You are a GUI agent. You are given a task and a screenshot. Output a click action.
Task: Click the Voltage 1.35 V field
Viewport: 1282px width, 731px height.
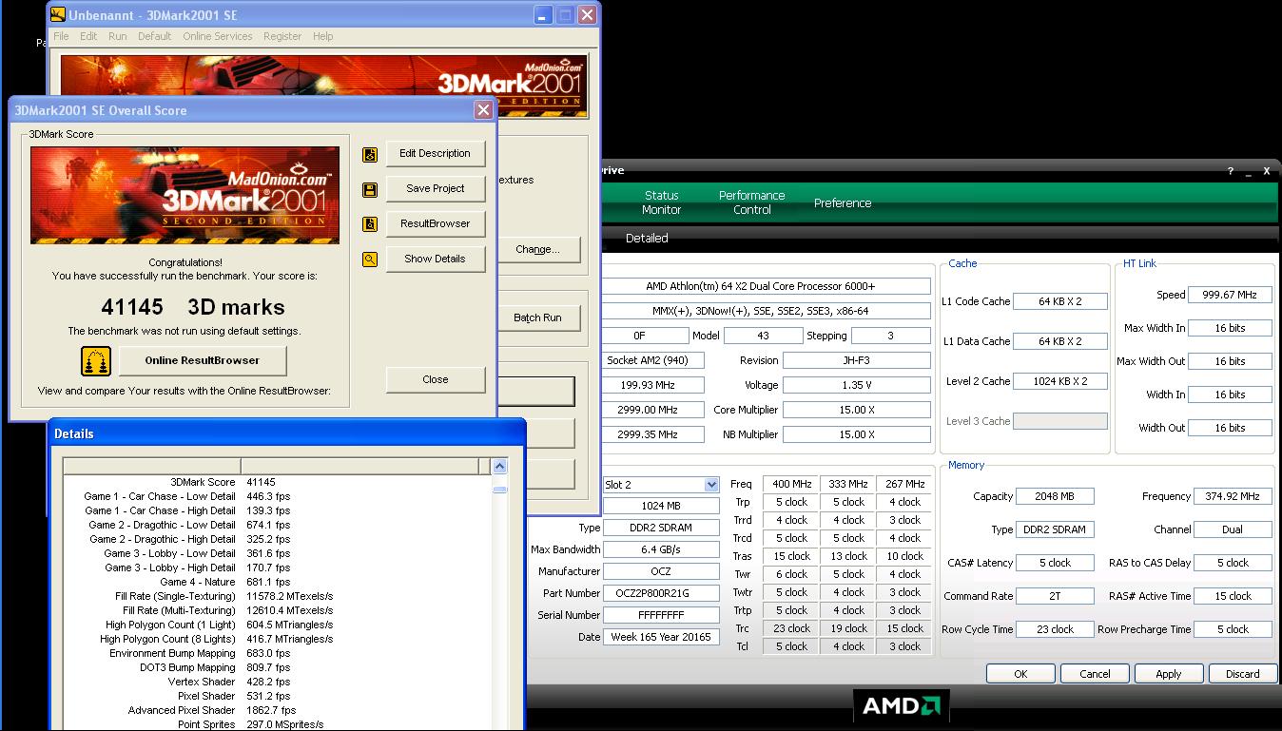[x=857, y=385]
